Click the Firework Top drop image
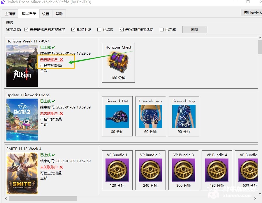The height and width of the screenshot is (203, 262). coord(184,116)
